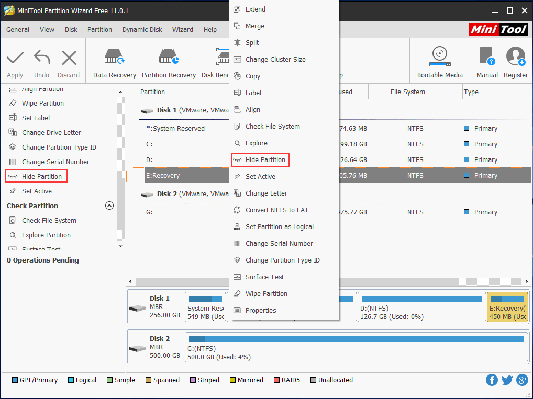Open the Manual help icon
Image resolution: width=533 pixels, height=399 pixels.
(x=487, y=56)
